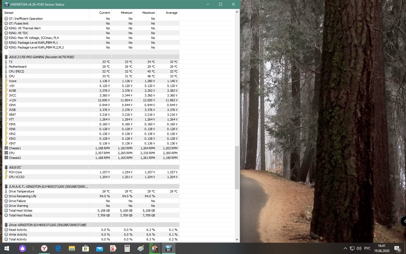Switch to HWiNFO64 taskbar button

coord(169,248)
